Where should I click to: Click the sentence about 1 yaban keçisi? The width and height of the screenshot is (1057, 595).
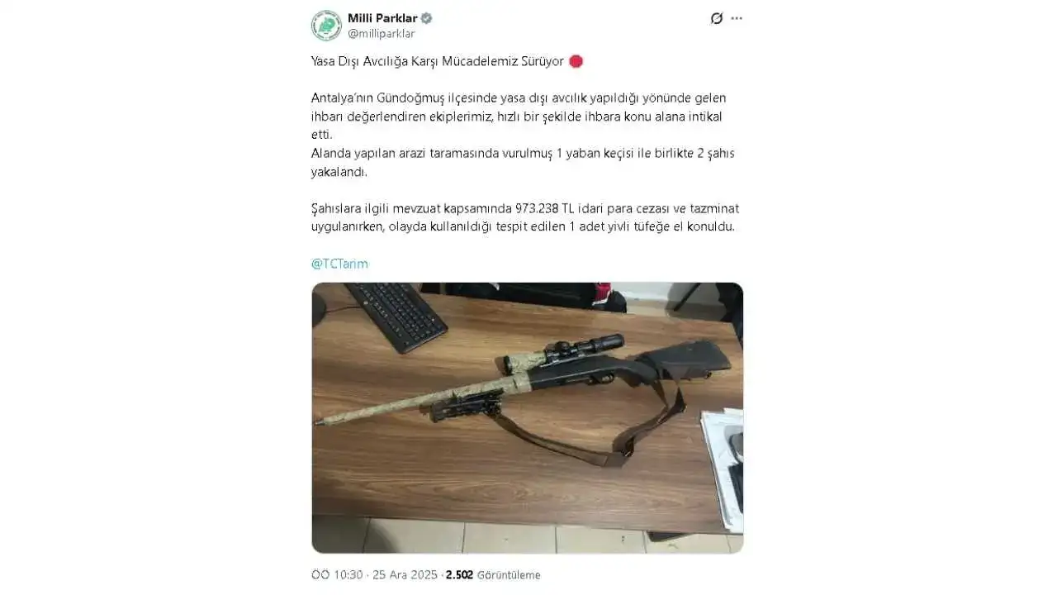coord(523,163)
